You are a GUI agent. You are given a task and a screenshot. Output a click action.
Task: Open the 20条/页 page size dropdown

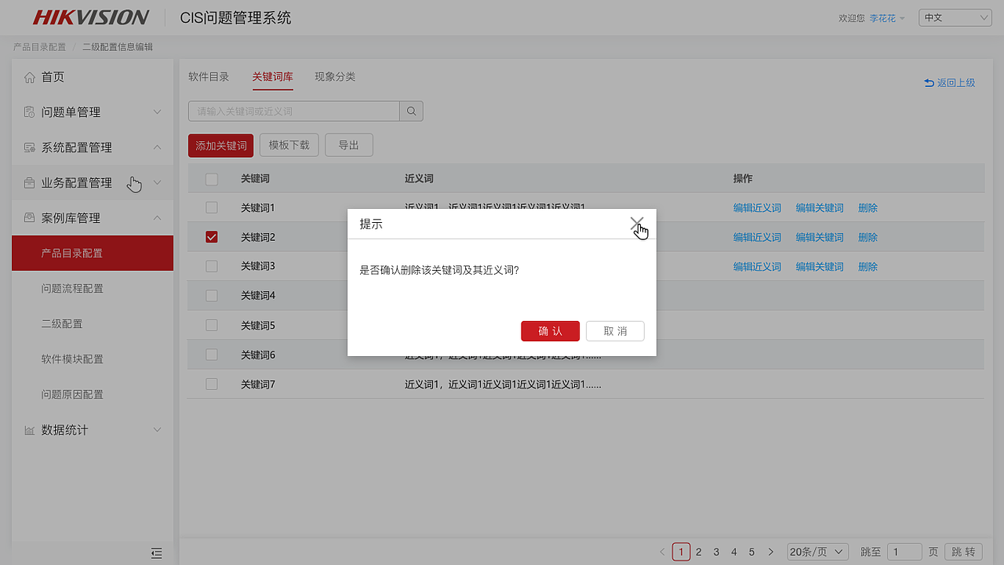(x=817, y=552)
